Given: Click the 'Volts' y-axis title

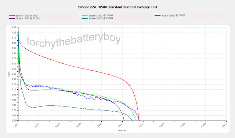Looking at the screenshot, I should 9,74.
